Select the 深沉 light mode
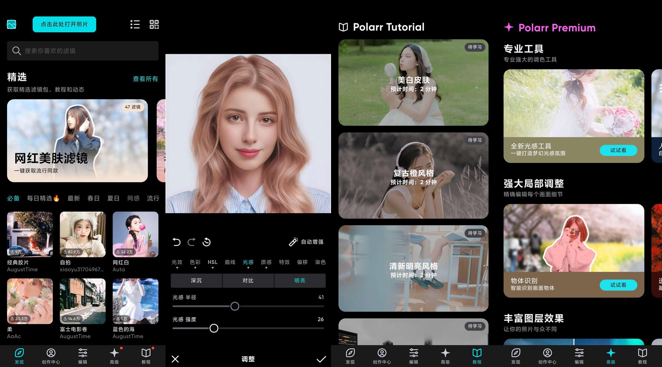The height and width of the screenshot is (367, 662). tap(196, 280)
